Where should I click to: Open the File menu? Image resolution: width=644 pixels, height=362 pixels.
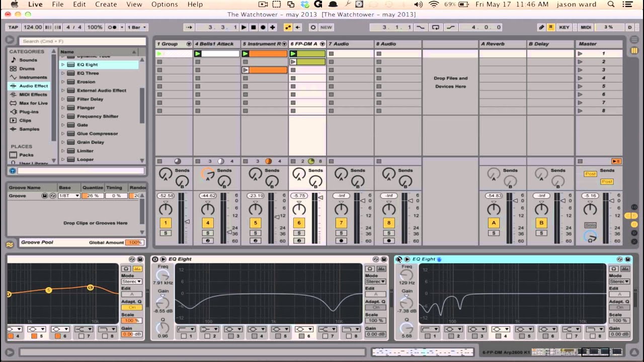[x=58, y=5]
